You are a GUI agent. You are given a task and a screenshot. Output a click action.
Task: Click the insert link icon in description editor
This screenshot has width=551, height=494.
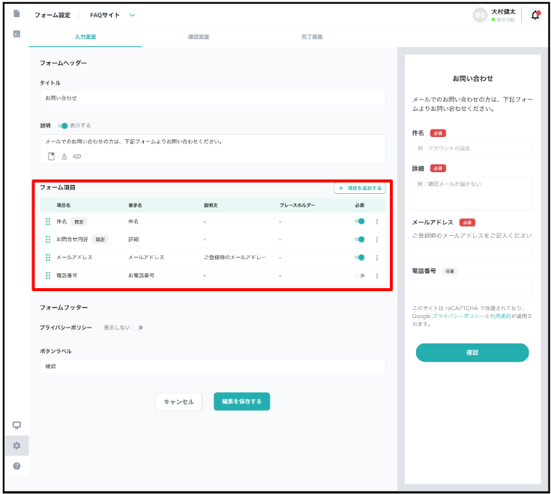[x=76, y=156]
